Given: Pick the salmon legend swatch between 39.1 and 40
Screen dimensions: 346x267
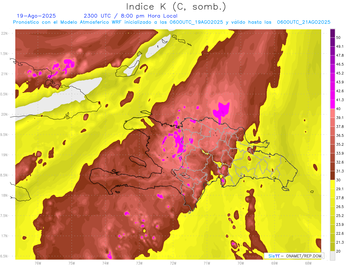Looking at the screenshot, I should [x=332, y=113].
